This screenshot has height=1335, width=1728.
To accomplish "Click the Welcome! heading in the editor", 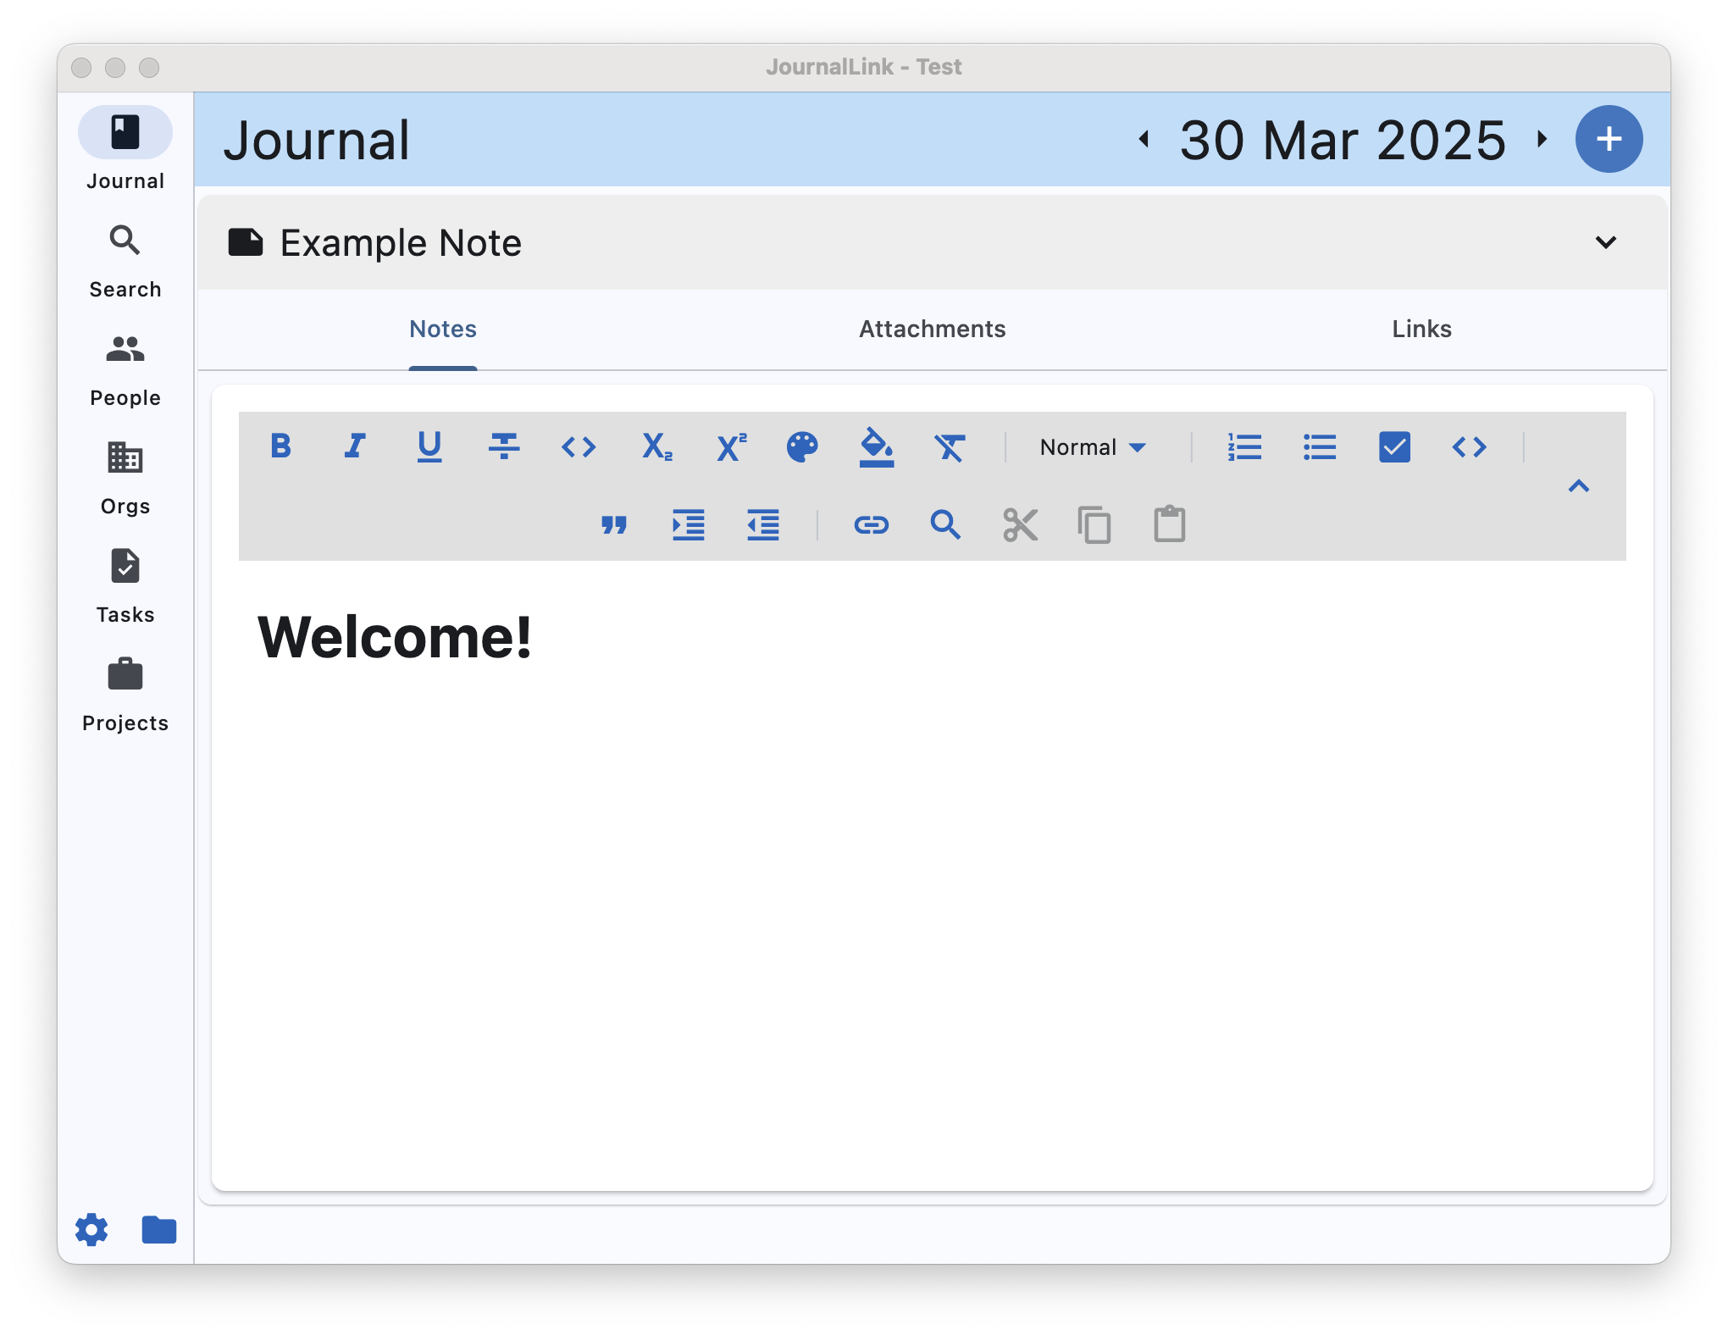I will click(395, 637).
